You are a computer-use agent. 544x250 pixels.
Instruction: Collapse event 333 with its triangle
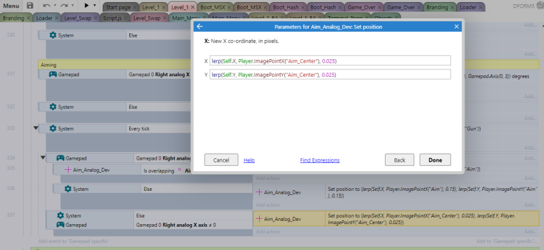[35, 128]
